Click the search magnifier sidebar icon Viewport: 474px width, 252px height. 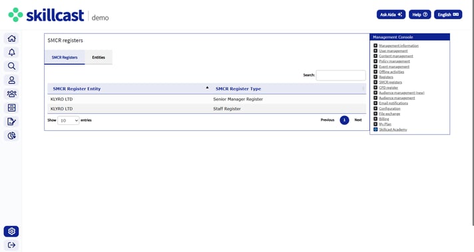11,66
